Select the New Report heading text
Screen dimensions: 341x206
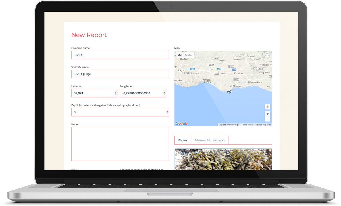tap(89, 35)
